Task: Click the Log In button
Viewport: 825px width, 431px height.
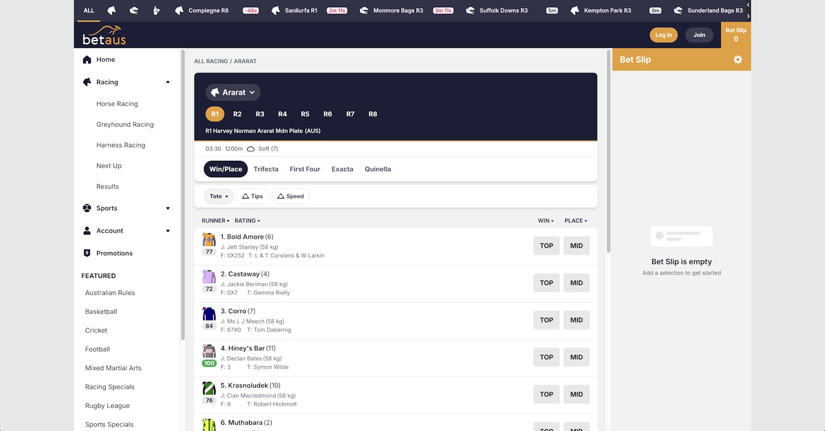Action: (x=663, y=35)
